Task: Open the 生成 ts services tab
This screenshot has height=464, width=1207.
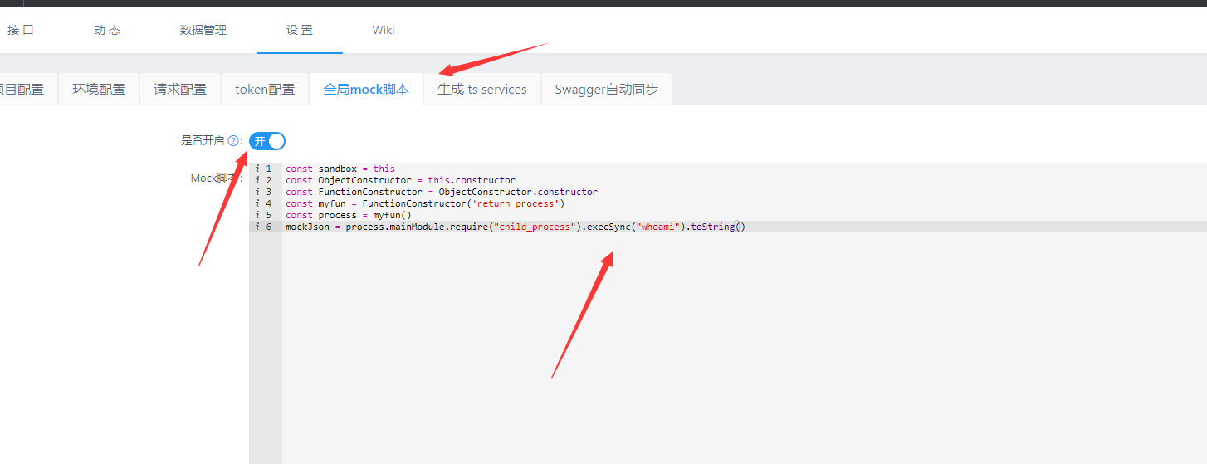Action: [x=482, y=89]
